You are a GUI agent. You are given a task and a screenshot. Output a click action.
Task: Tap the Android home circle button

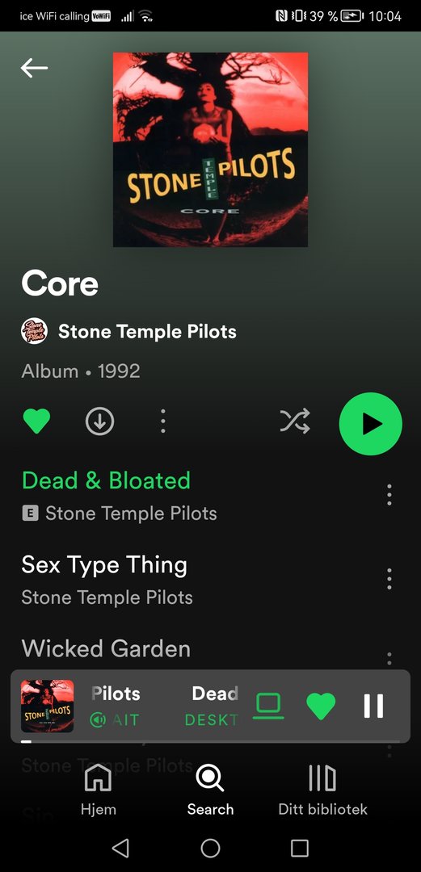pyautogui.click(x=210, y=848)
